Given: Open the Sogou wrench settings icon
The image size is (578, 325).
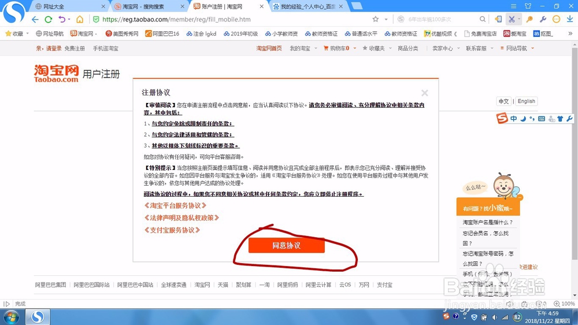Looking at the screenshot, I should coord(569,119).
